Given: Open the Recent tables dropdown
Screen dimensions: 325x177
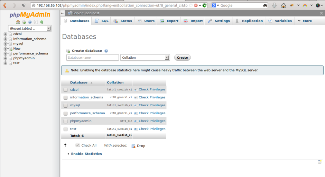Looking at the screenshot, I should (30, 29).
